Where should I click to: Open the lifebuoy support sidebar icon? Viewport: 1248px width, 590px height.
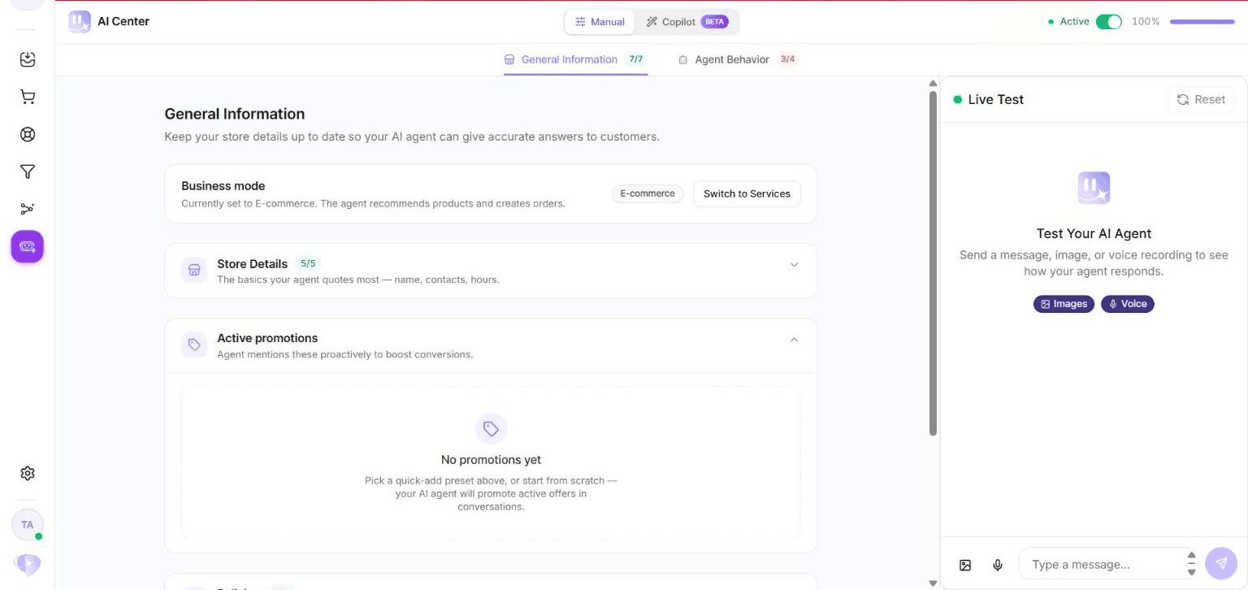pos(28,134)
